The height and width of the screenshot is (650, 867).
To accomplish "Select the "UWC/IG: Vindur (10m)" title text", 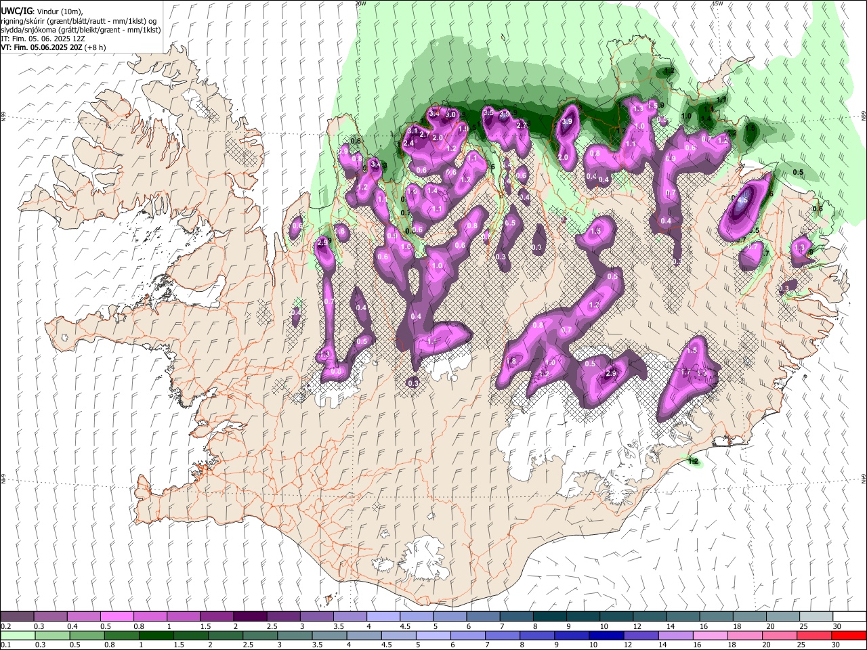I will coord(41,11).
